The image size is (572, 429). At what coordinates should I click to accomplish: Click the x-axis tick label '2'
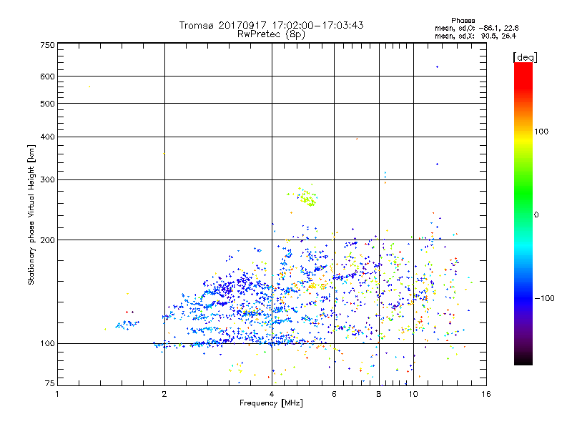pyautogui.click(x=164, y=394)
